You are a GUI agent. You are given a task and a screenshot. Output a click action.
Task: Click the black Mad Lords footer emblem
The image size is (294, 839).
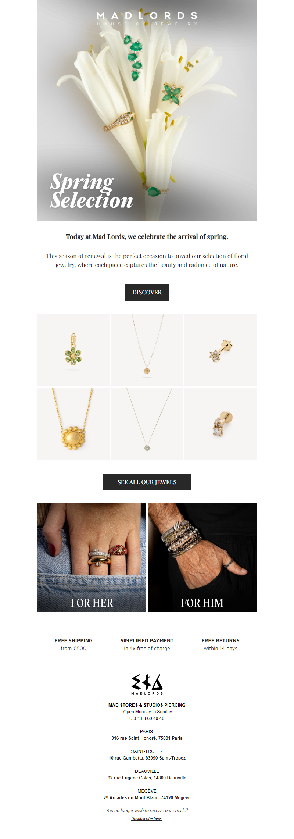[147, 684]
